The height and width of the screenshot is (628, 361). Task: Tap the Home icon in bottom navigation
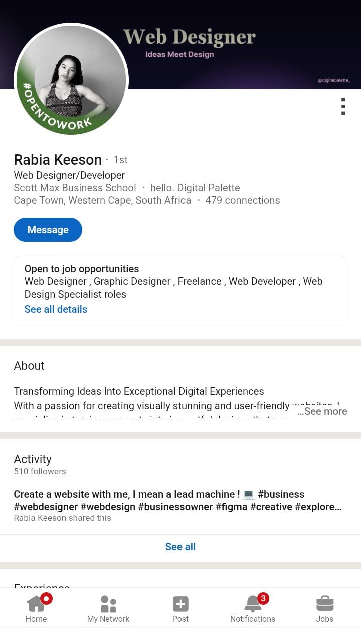point(36,604)
